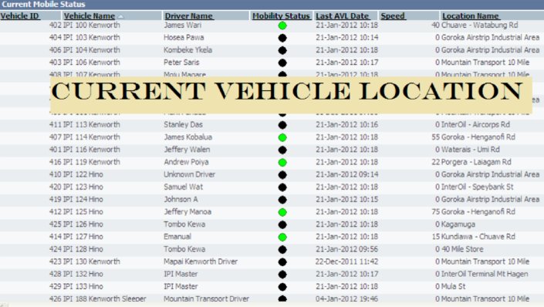Select vehicle IPI 188 Kenworth Sleeper
Viewport: 544px width, 307px height.
[x=105, y=299]
